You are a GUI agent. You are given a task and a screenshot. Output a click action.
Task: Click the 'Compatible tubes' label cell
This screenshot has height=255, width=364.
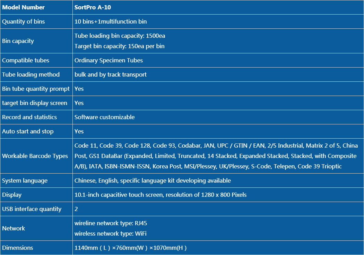tap(36, 60)
